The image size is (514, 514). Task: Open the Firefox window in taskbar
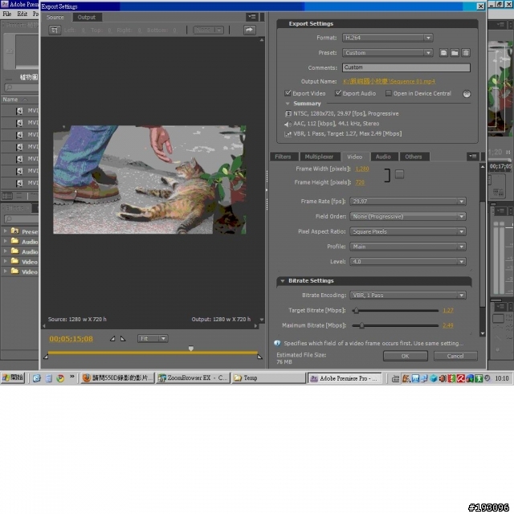click(x=117, y=378)
